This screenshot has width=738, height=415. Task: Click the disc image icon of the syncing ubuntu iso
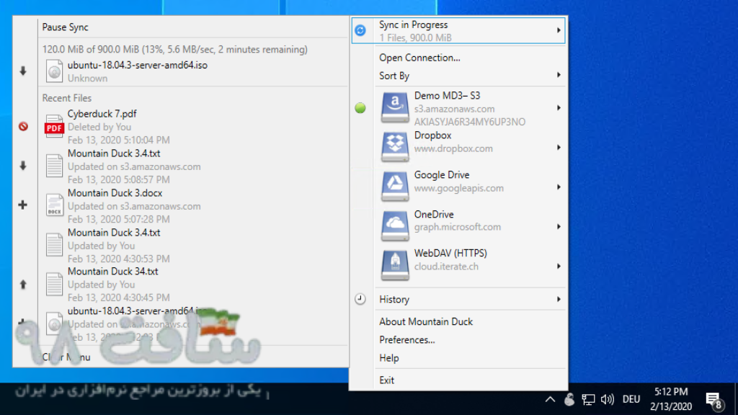54,71
